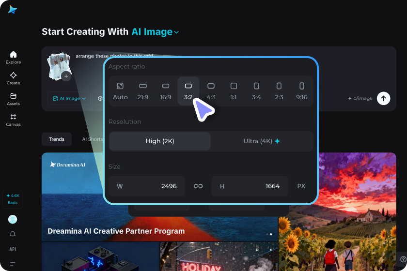Open notifications bell icon
The image size is (407, 271).
[13, 234]
